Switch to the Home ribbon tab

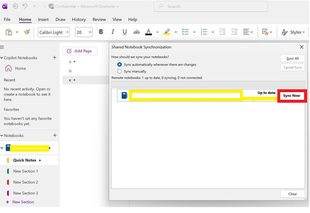[25, 19]
